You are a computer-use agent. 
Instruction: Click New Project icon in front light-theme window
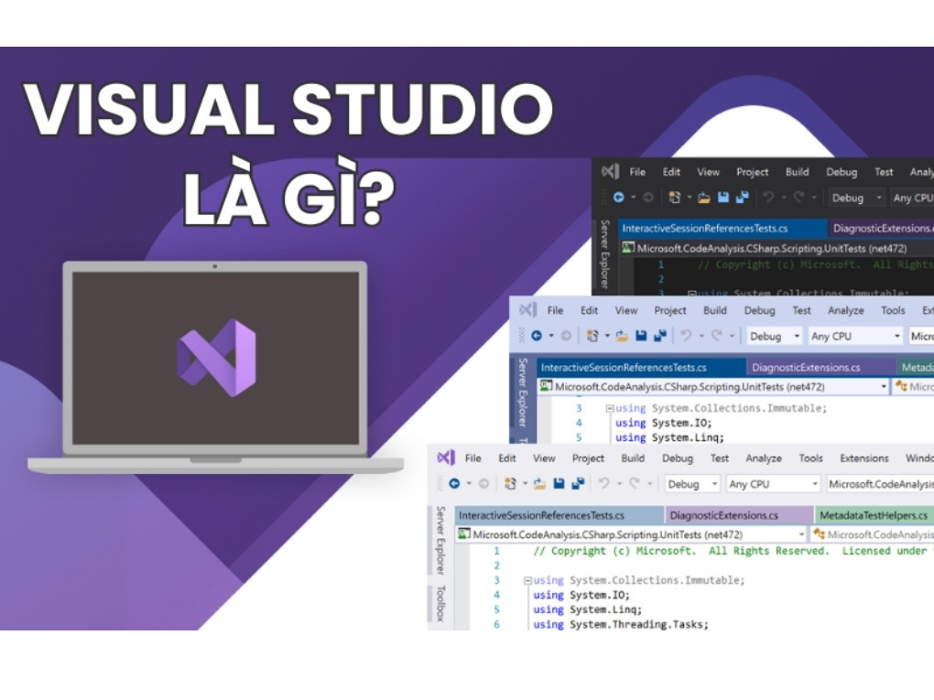click(512, 484)
